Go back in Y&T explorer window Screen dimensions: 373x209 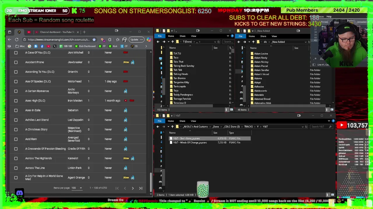[158, 127]
